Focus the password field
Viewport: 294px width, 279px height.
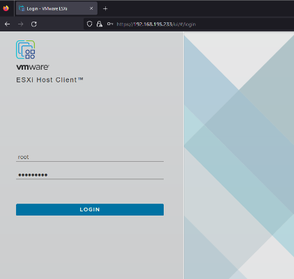pos(90,175)
